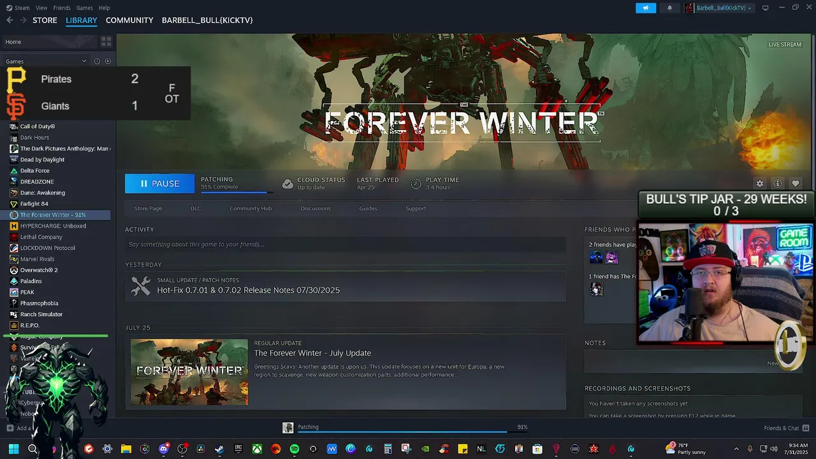Open the View menu
The image size is (816, 459).
(x=41, y=8)
